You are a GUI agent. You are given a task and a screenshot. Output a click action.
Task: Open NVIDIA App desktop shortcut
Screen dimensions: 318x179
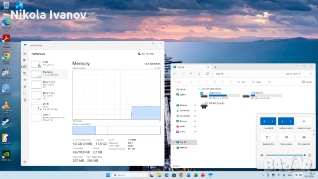point(6,156)
